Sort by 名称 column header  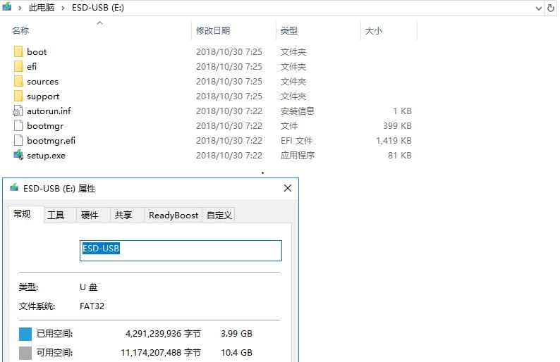[x=20, y=31]
